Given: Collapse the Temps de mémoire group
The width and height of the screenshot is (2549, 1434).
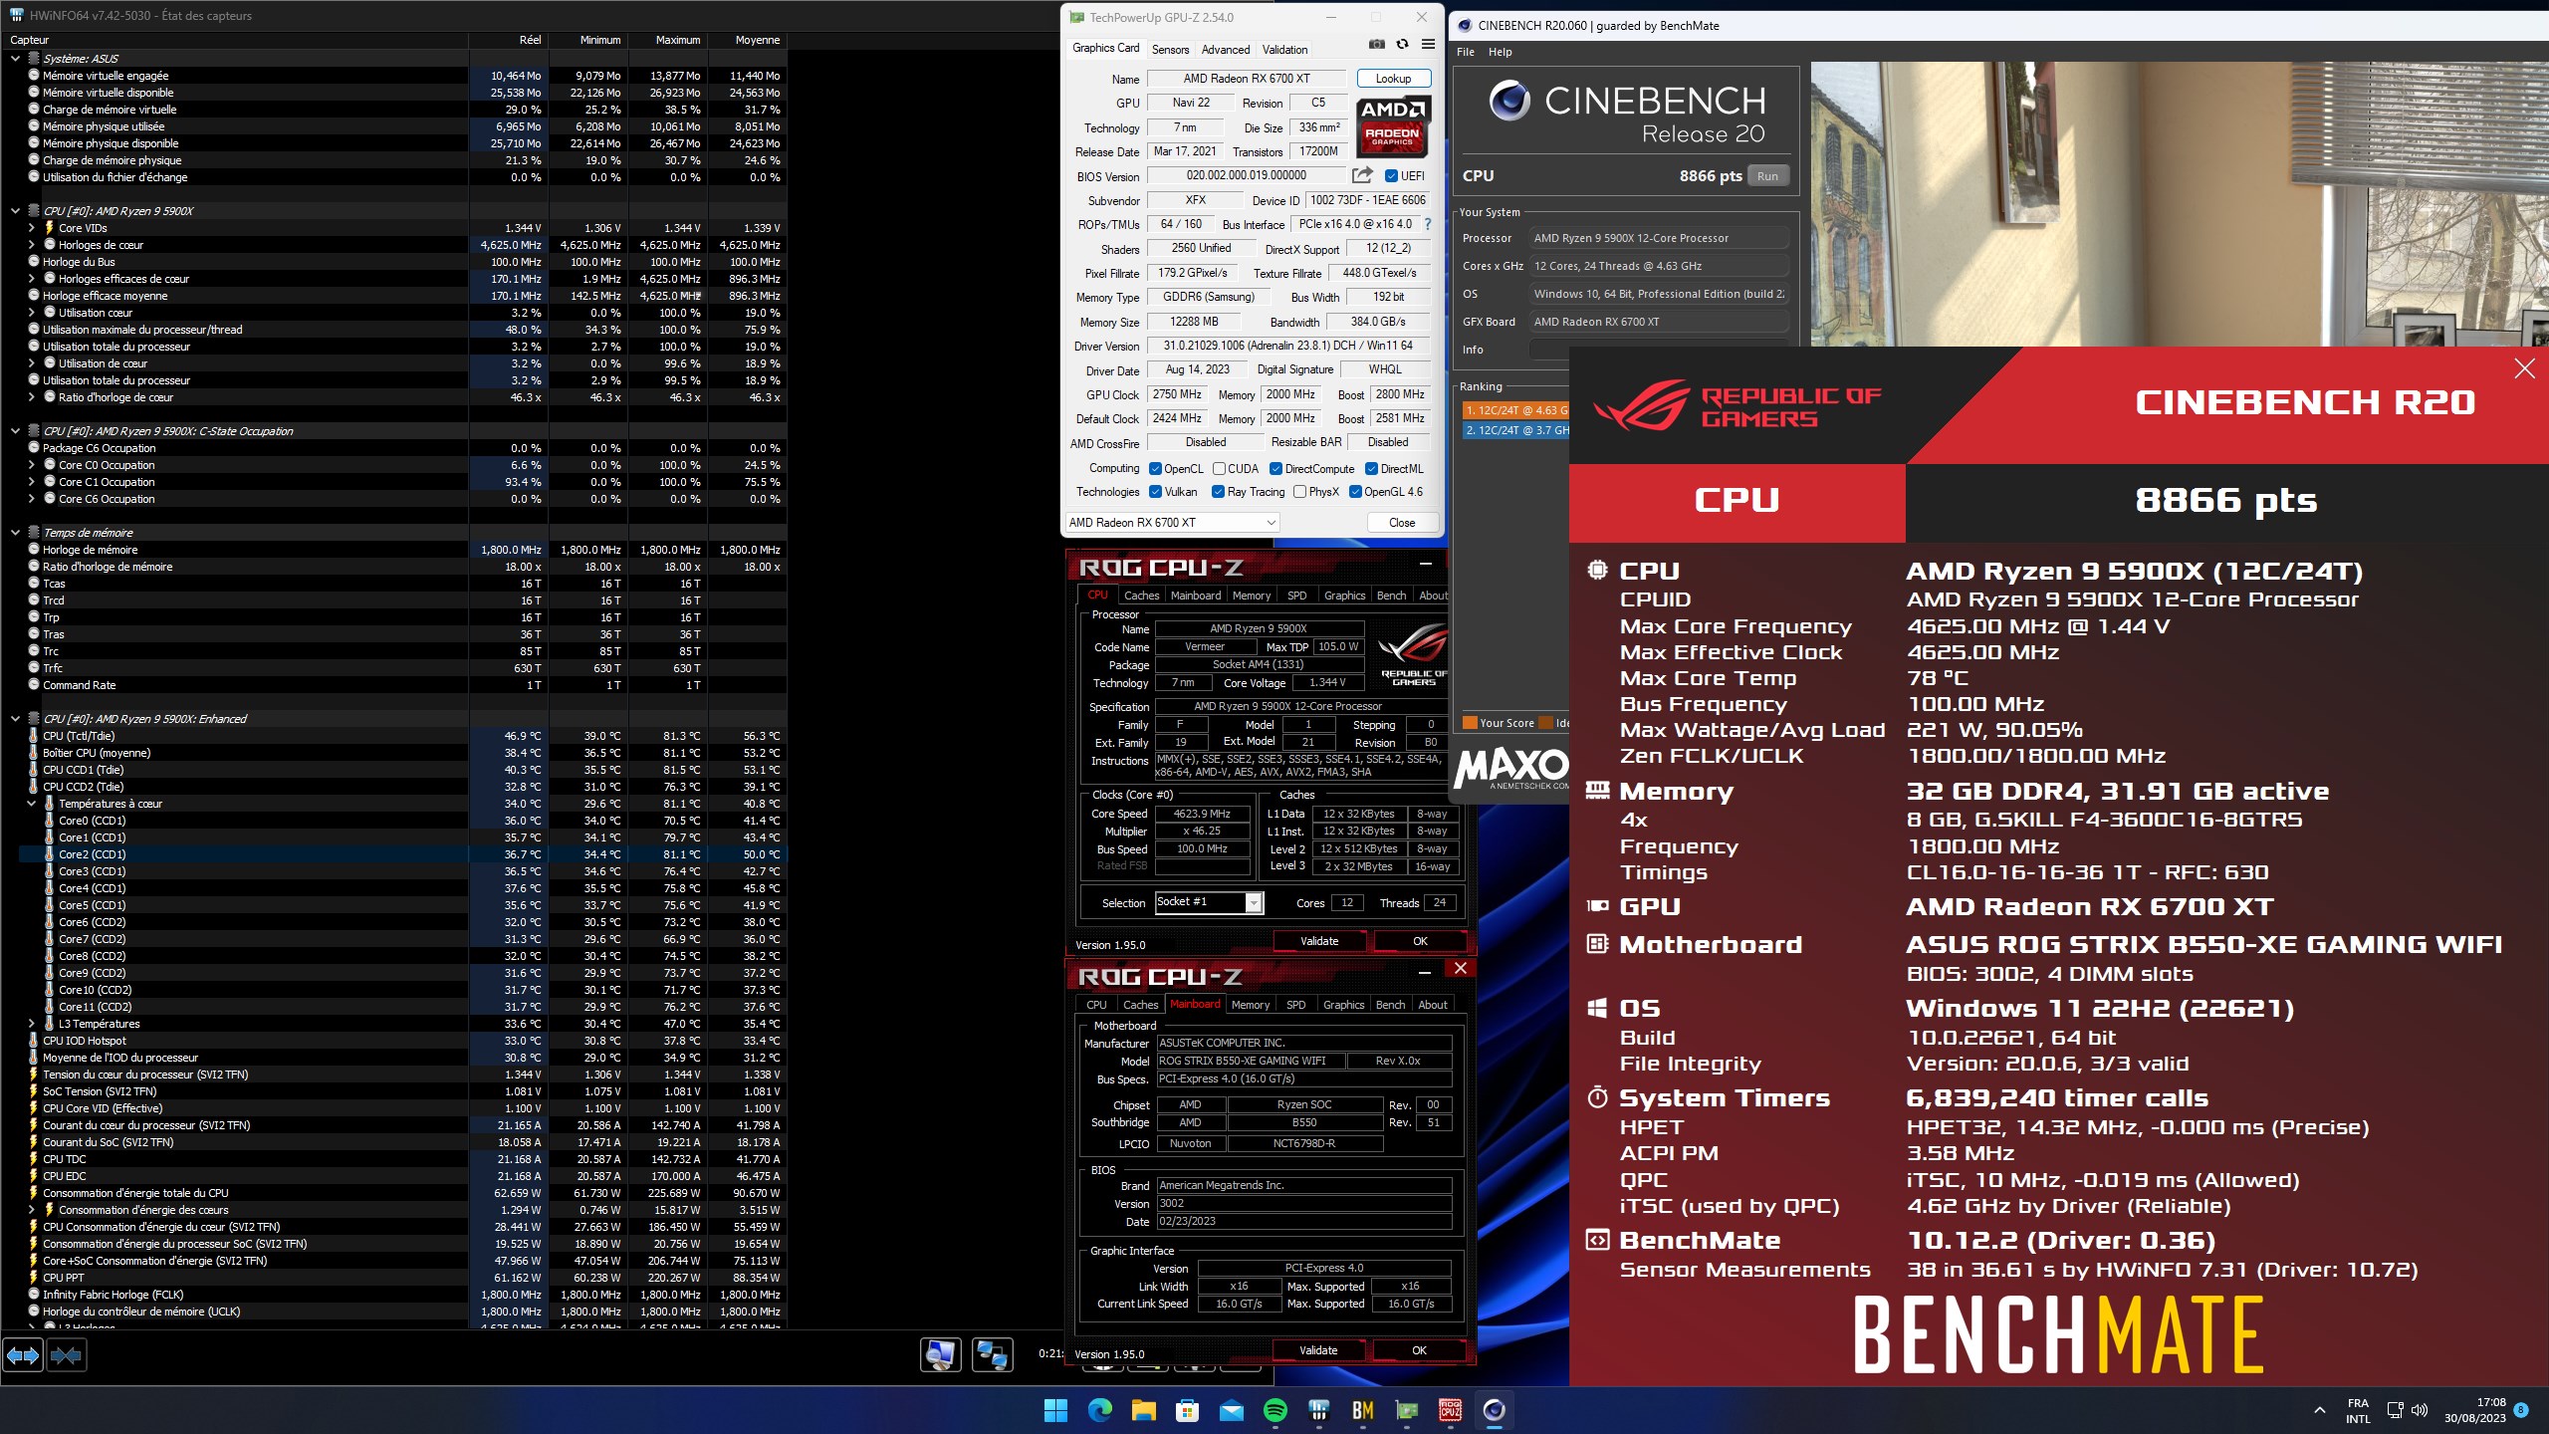Looking at the screenshot, I should pyautogui.click(x=15, y=533).
